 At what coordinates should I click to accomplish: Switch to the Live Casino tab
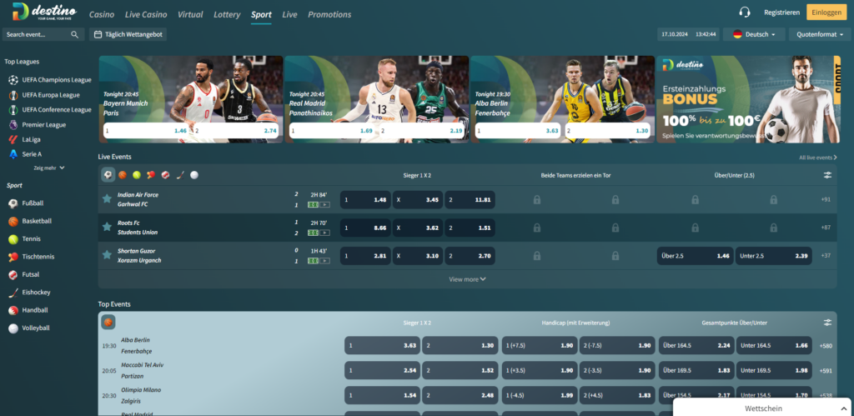[x=145, y=15]
